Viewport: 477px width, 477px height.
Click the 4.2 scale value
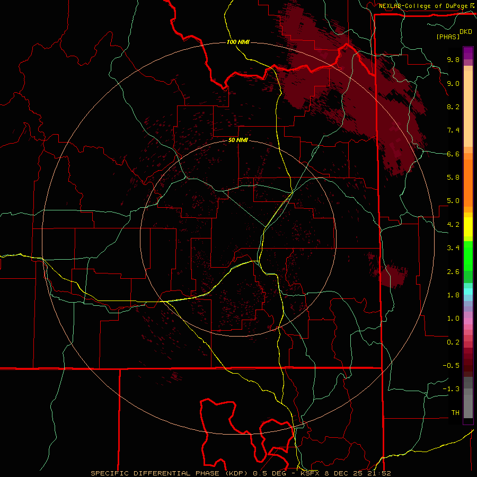coord(453,225)
